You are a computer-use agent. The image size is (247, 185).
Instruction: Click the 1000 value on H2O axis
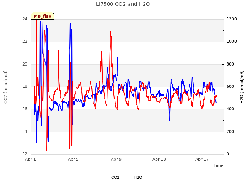tap(232, 41)
